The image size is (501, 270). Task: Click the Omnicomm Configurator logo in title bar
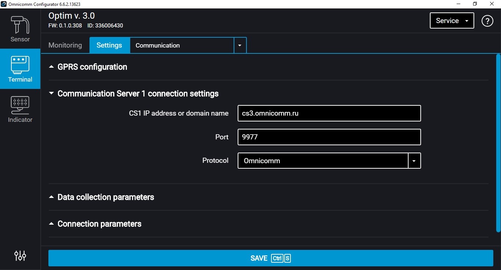[x=4, y=4]
